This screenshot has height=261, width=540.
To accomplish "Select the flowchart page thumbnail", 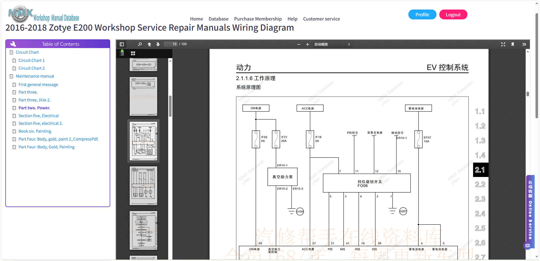I will (x=143, y=230).
